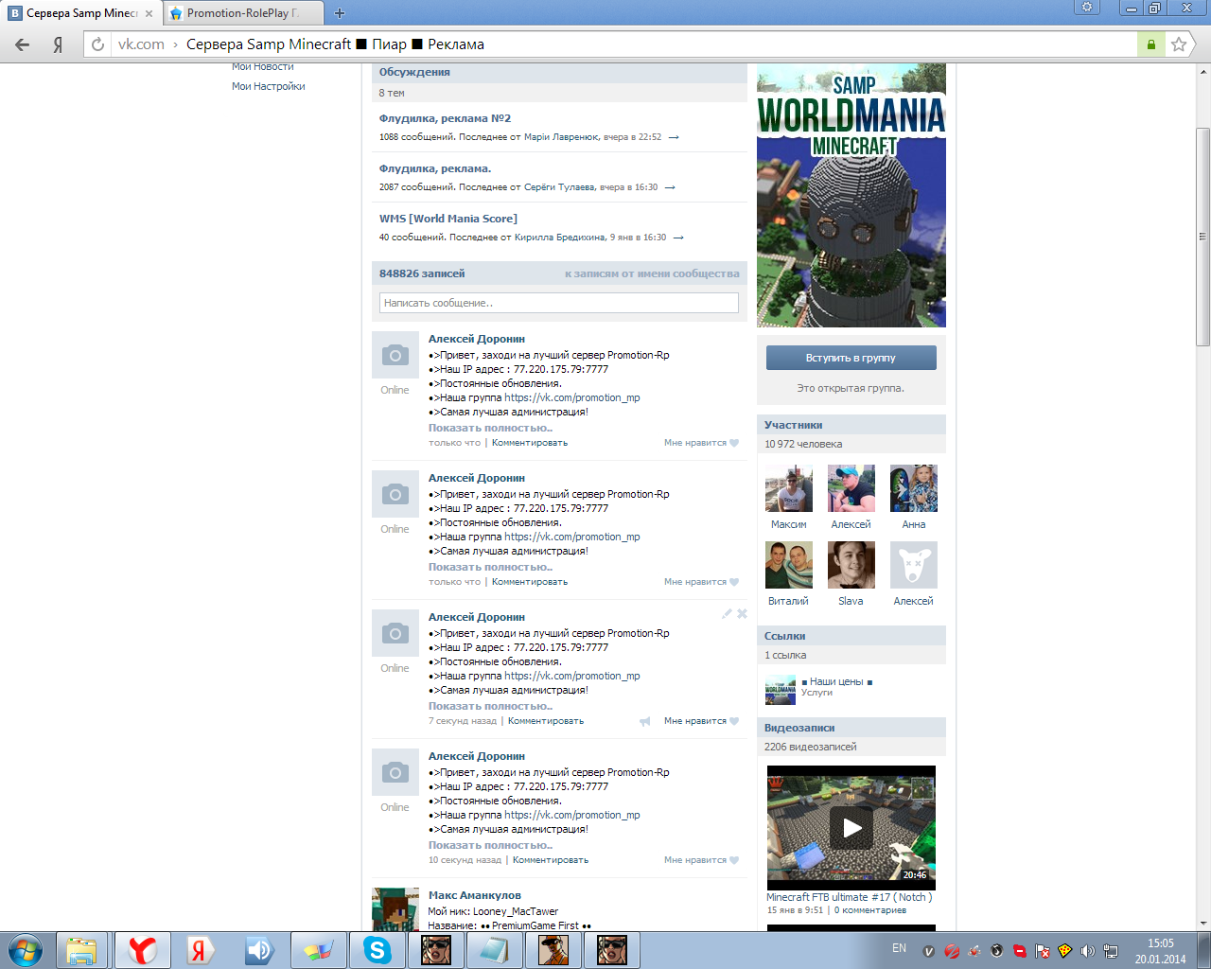Viewport: 1211px width, 969px height.
Task: Open topic "Флудилка, реклама."
Action: coord(435,168)
